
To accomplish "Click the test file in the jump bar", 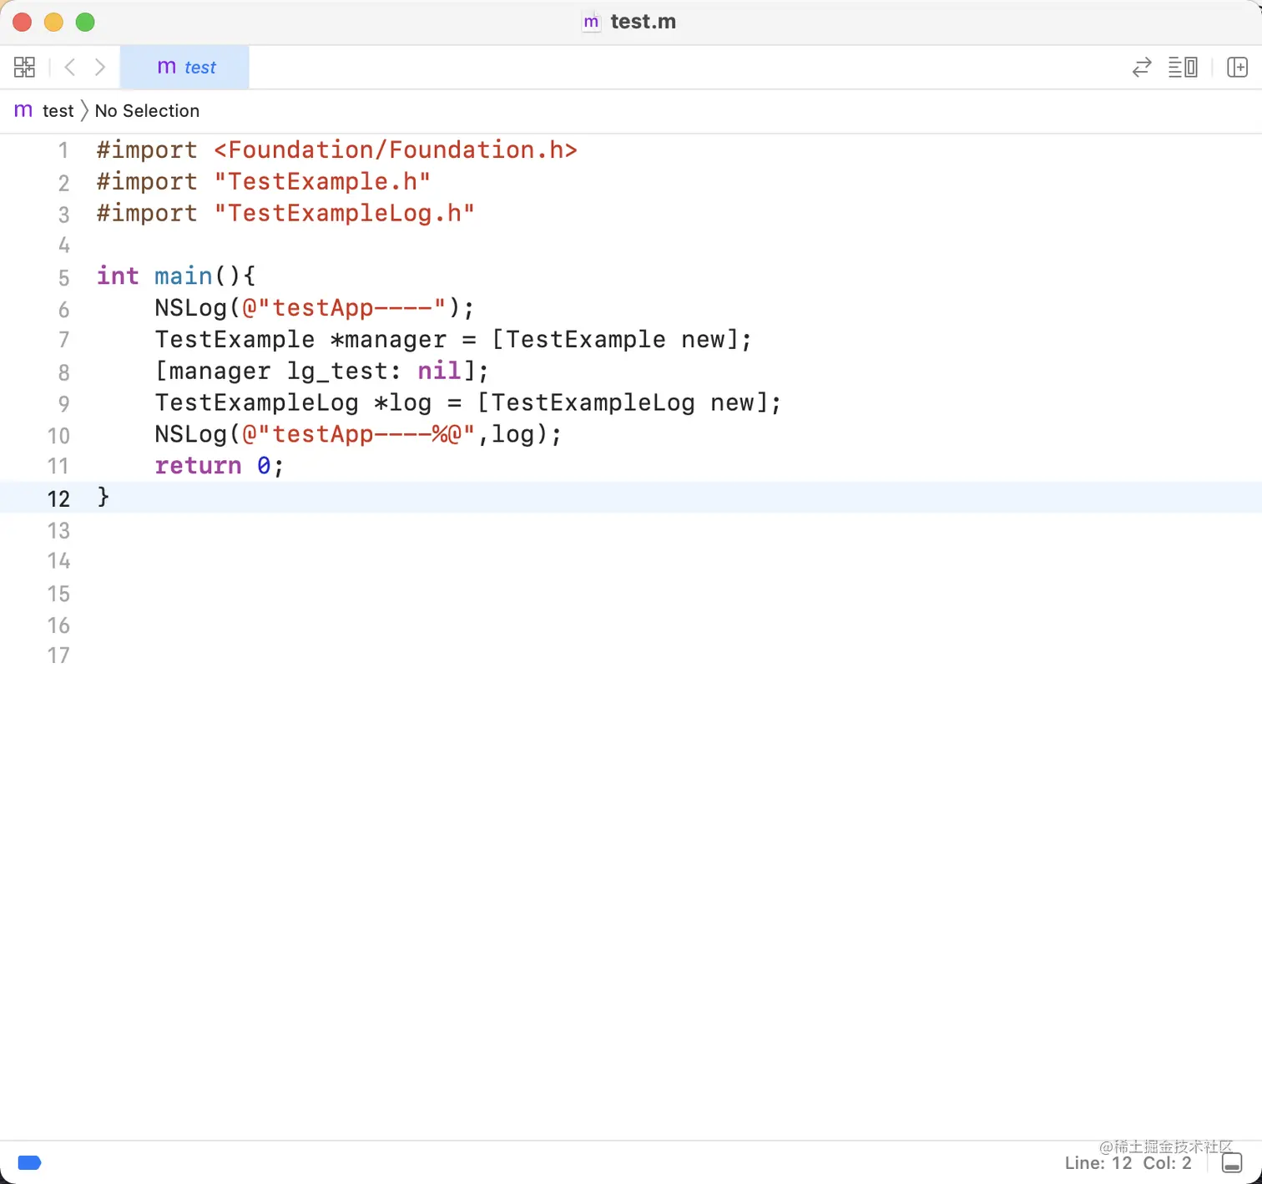I will [58, 111].
